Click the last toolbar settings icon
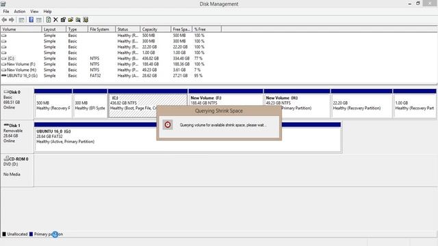Screen dimensions: 438x246 [86, 20]
